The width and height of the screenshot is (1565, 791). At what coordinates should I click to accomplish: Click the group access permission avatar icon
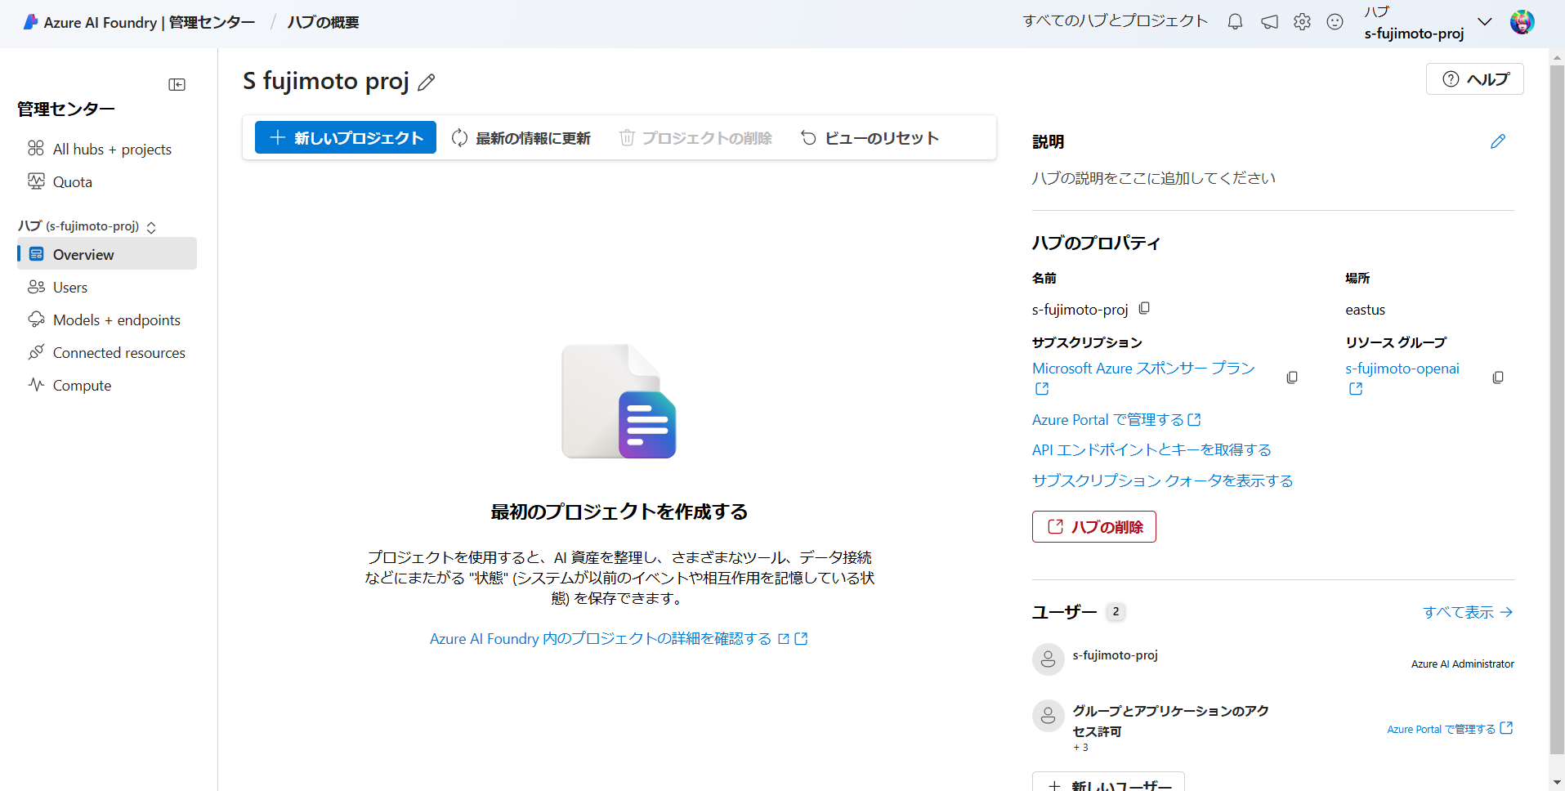point(1048,716)
